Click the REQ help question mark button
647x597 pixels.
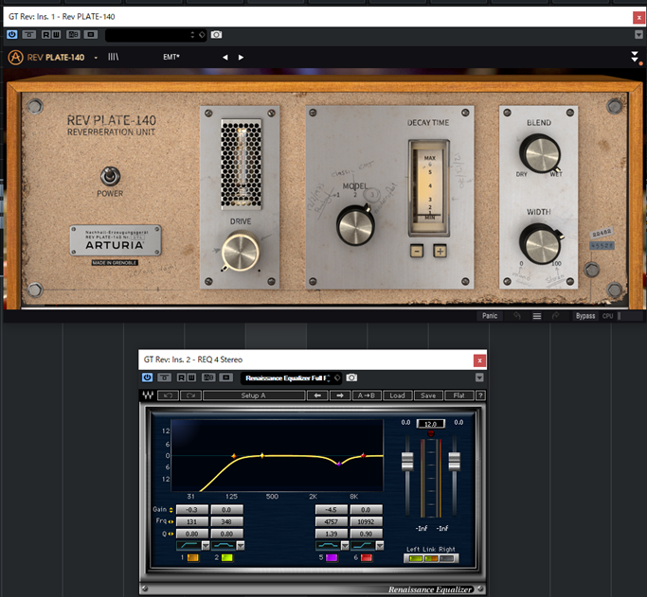[x=480, y=395]
